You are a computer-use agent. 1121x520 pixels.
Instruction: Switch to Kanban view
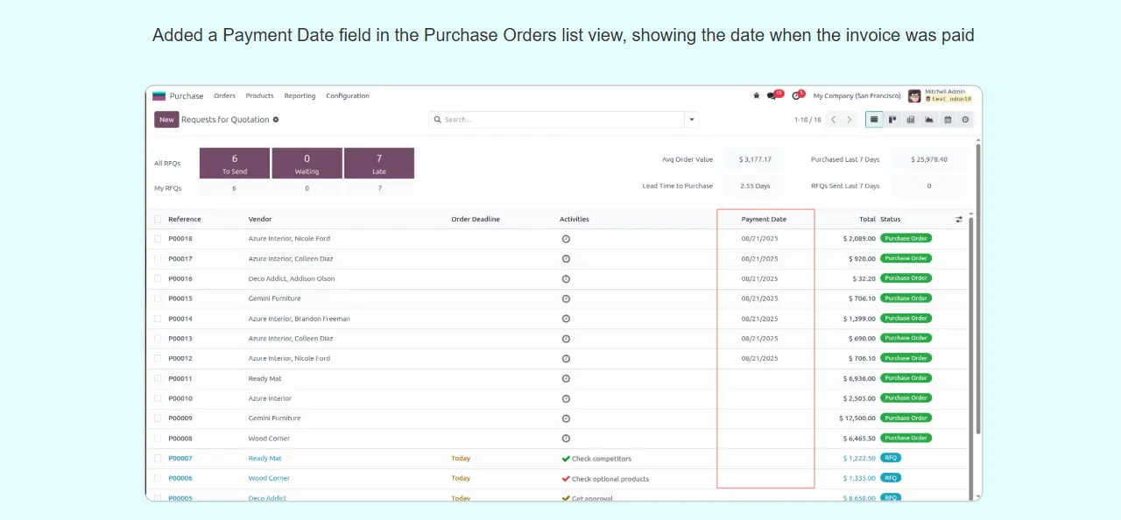click(892, 120)
